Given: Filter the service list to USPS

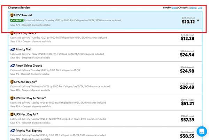Looking at the screenshot, I should [x=193, y=8].
